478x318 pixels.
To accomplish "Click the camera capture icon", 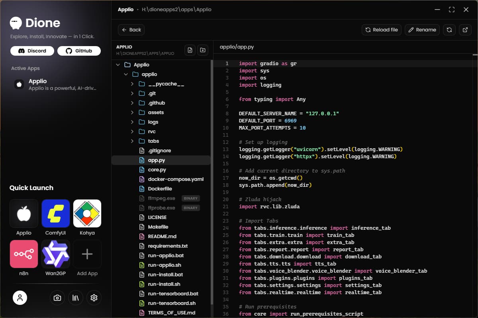I will 57,297.
